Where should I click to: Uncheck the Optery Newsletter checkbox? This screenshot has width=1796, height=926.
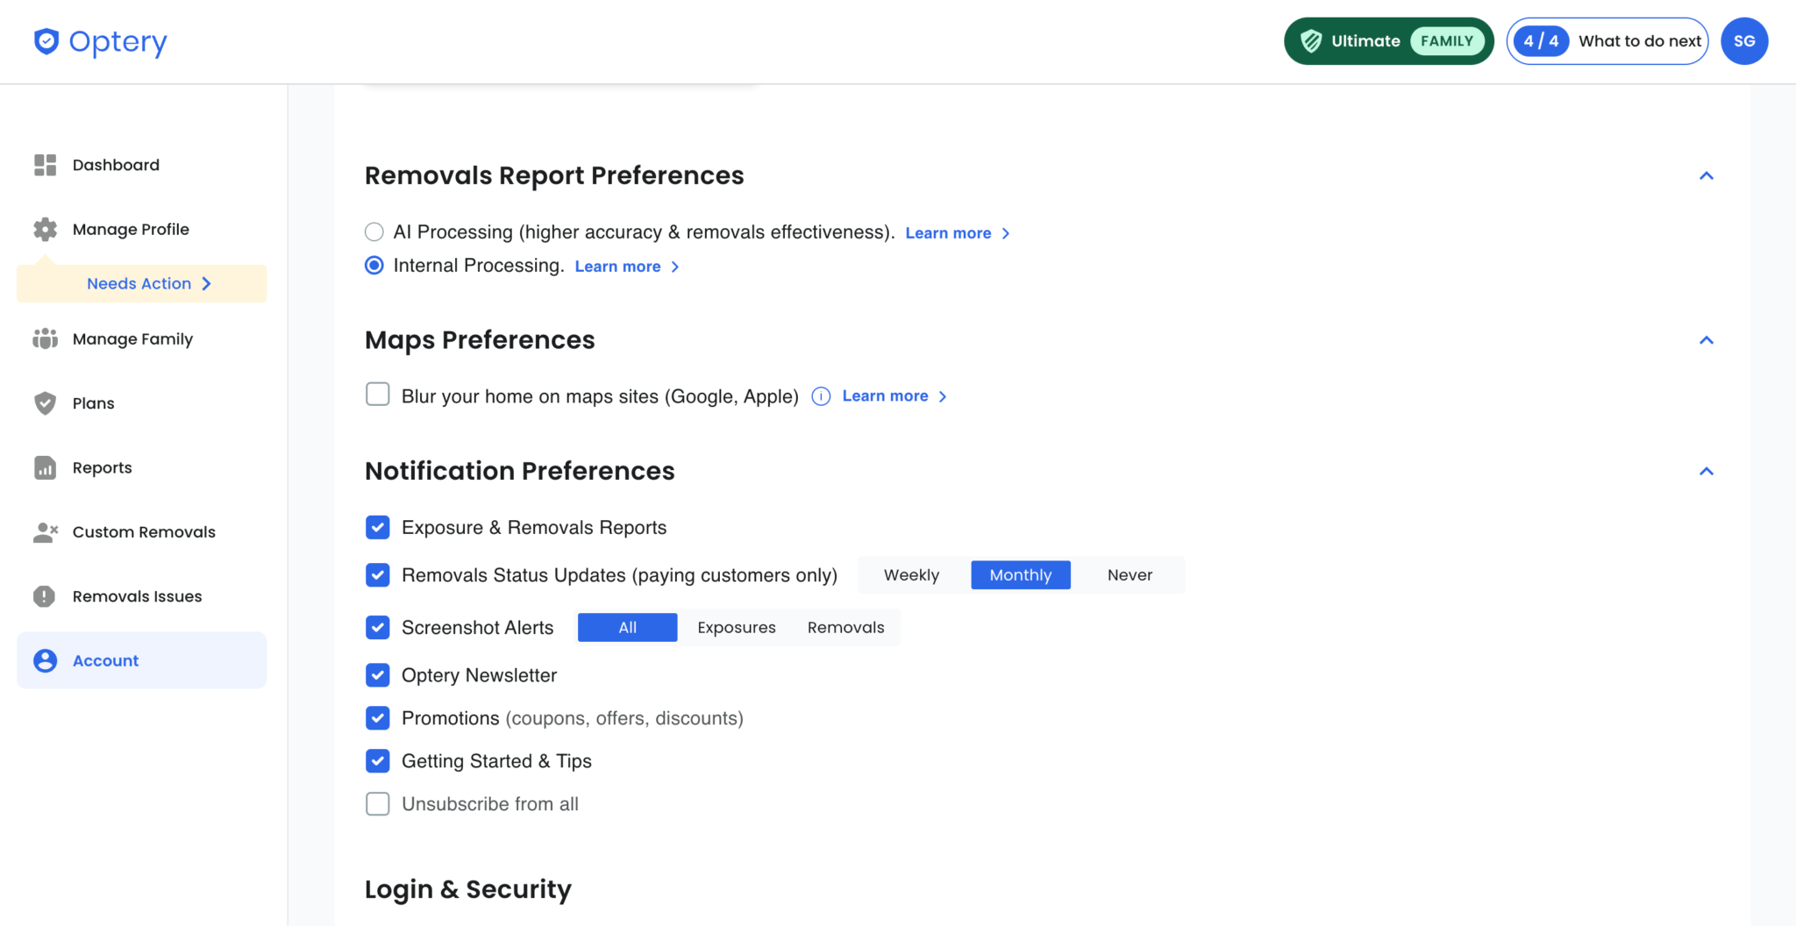click(378, 675)
